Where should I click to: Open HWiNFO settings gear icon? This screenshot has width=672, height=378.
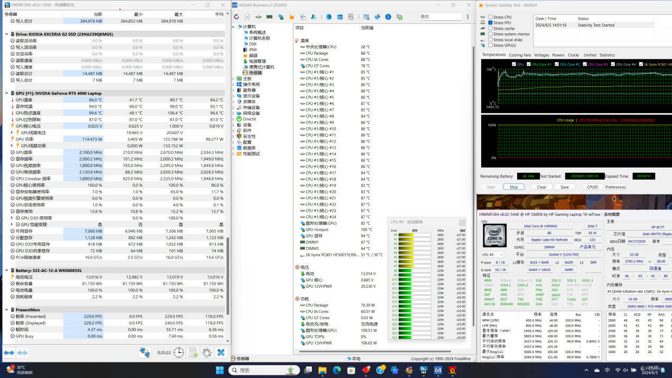coord(207,353)
